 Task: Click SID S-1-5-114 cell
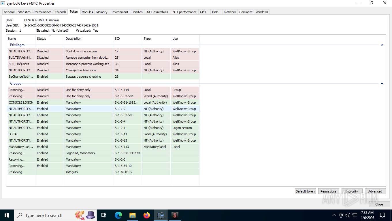point(127,90)
